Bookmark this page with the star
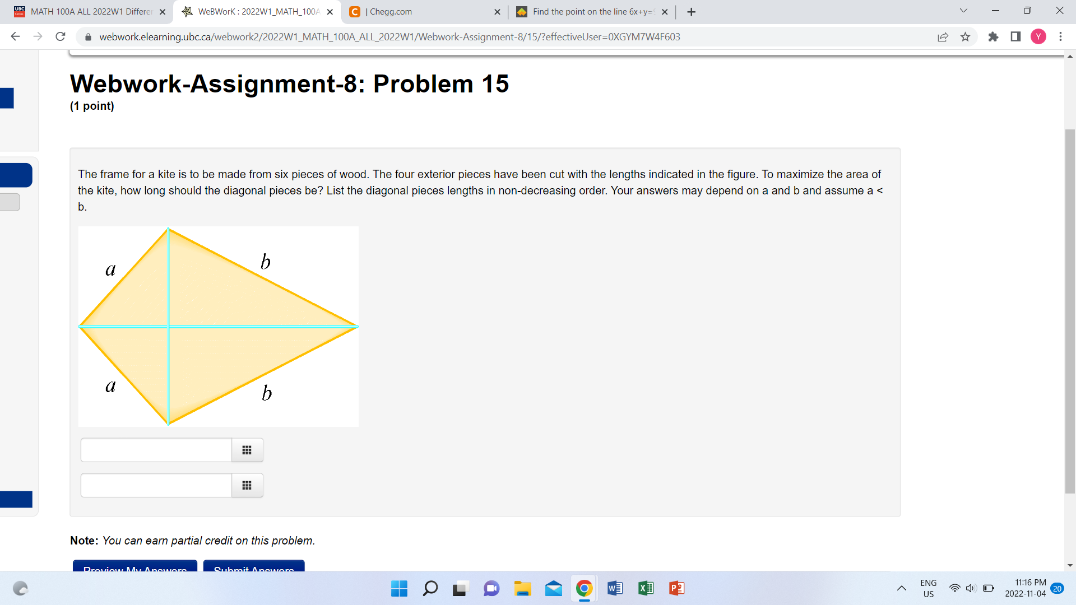Screen dimensions: 1076x605 point(966,36)
